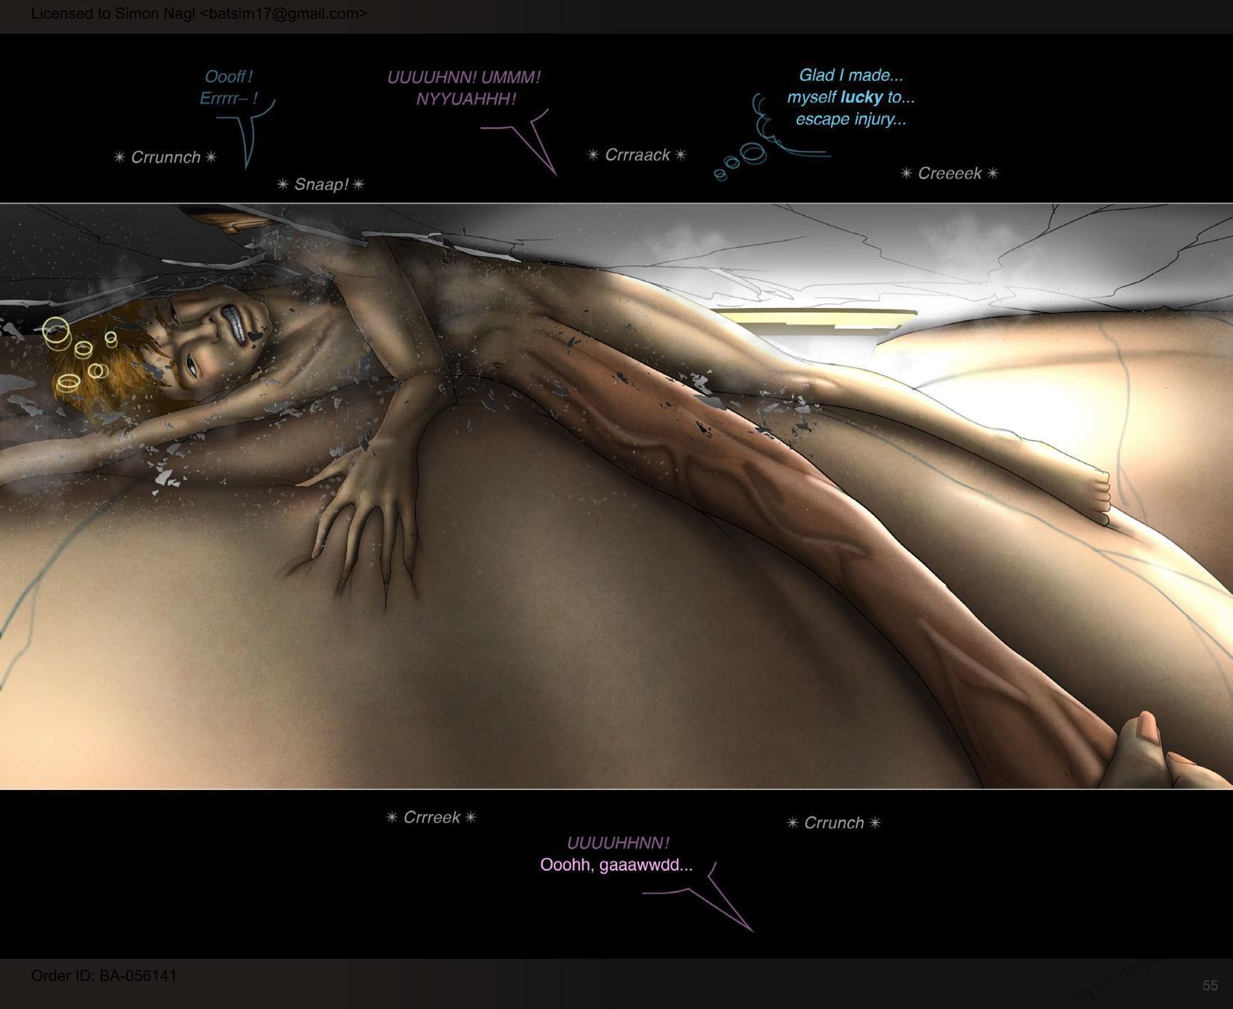Click the page number "55"
This screenshot has height=1009, width=1233.
1211,986
